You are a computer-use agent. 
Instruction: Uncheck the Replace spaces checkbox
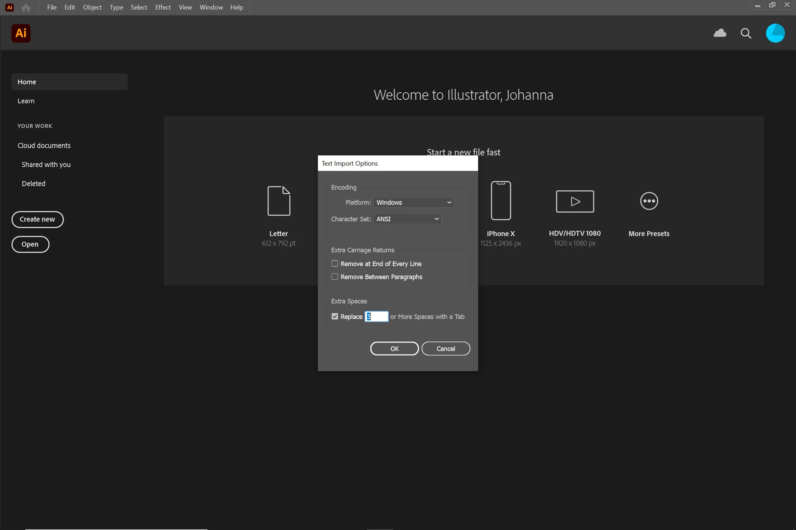(335, 316)
